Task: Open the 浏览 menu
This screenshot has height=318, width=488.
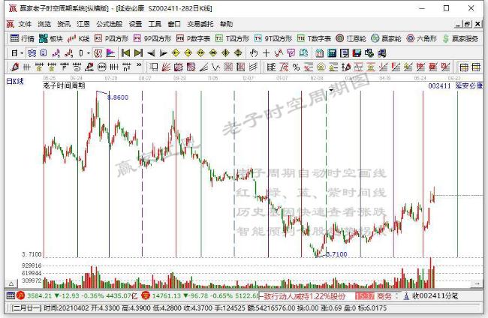Action: 44,24
